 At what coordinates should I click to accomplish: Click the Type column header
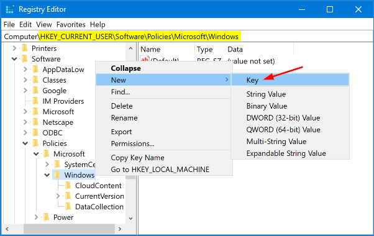point(210,49)
